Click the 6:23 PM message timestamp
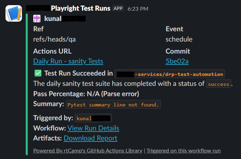Viewport: 241px width, 159px height. pyautogui.click(x=138, y=9)
